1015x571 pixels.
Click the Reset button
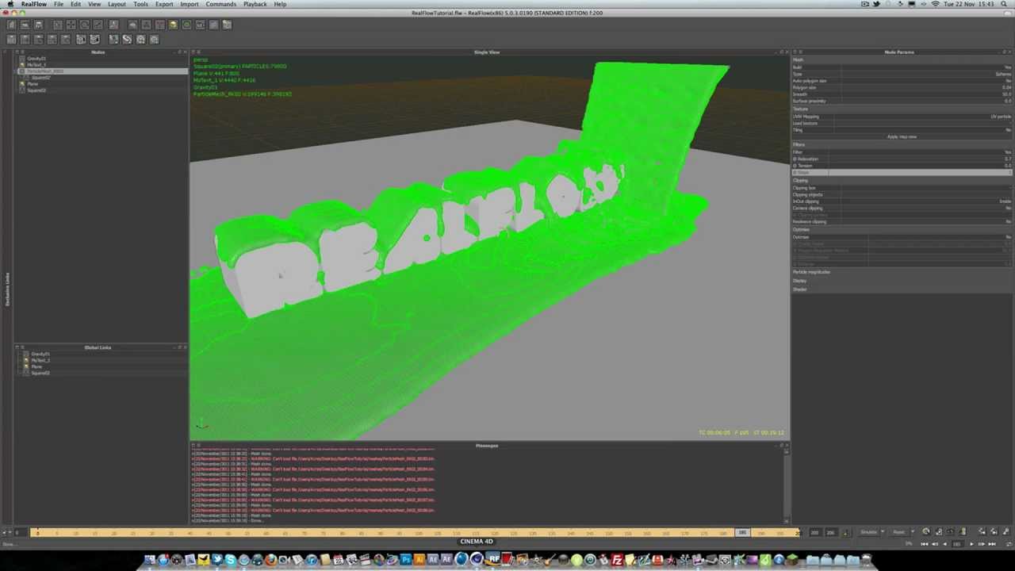tap(898, 531)
